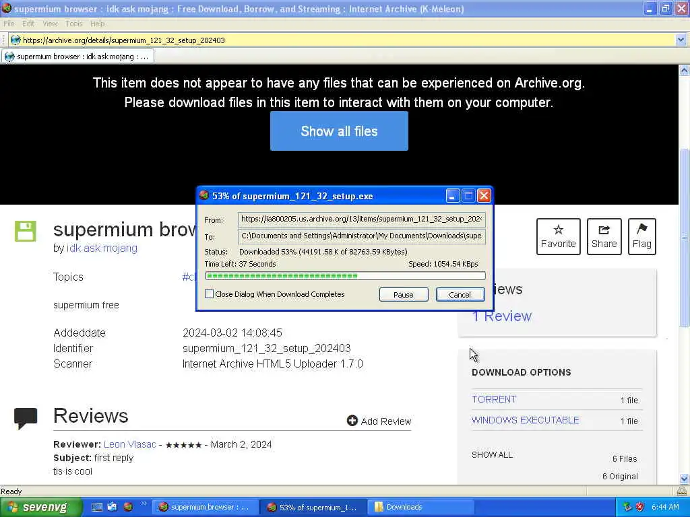Click the site icon in the address bar
The width and height of the screenshot is (690, 517).
15,40
